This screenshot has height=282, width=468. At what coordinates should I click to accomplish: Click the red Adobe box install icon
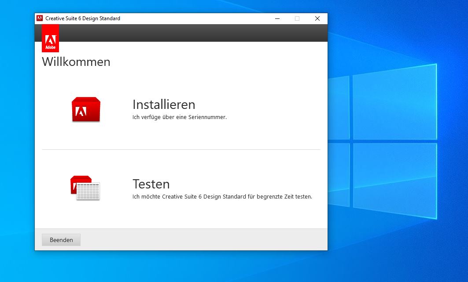pos(86,109)
